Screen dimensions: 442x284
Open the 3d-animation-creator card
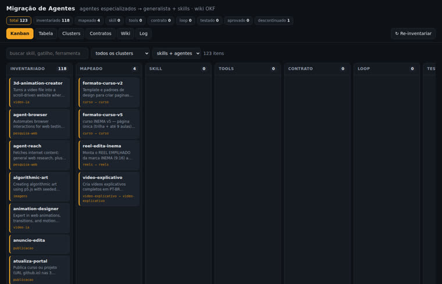(40, 92)
